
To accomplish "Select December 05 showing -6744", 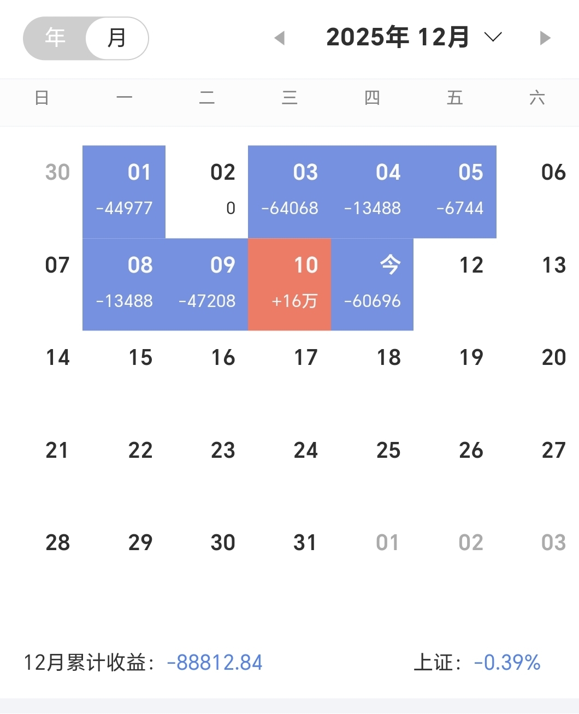I will click(x=455, y=192).
